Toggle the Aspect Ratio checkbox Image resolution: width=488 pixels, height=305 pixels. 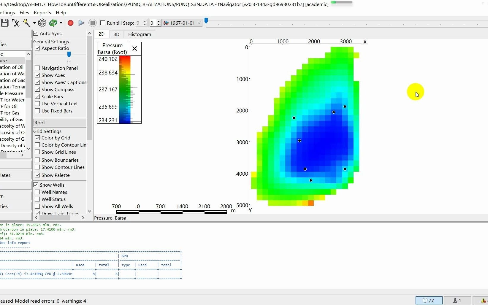coord(37,48)
